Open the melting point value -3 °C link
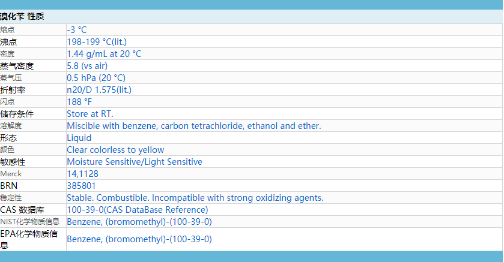 pyautogui.click(x=77, y=30)
